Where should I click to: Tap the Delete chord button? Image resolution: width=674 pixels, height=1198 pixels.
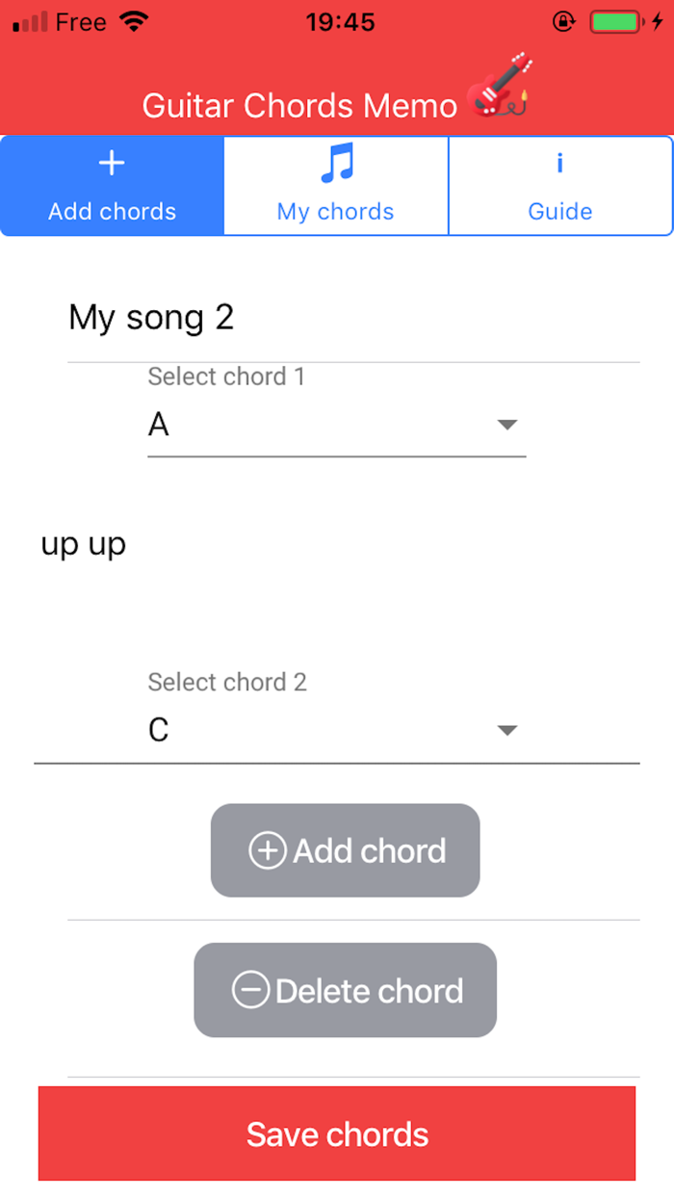pos(345,990)
